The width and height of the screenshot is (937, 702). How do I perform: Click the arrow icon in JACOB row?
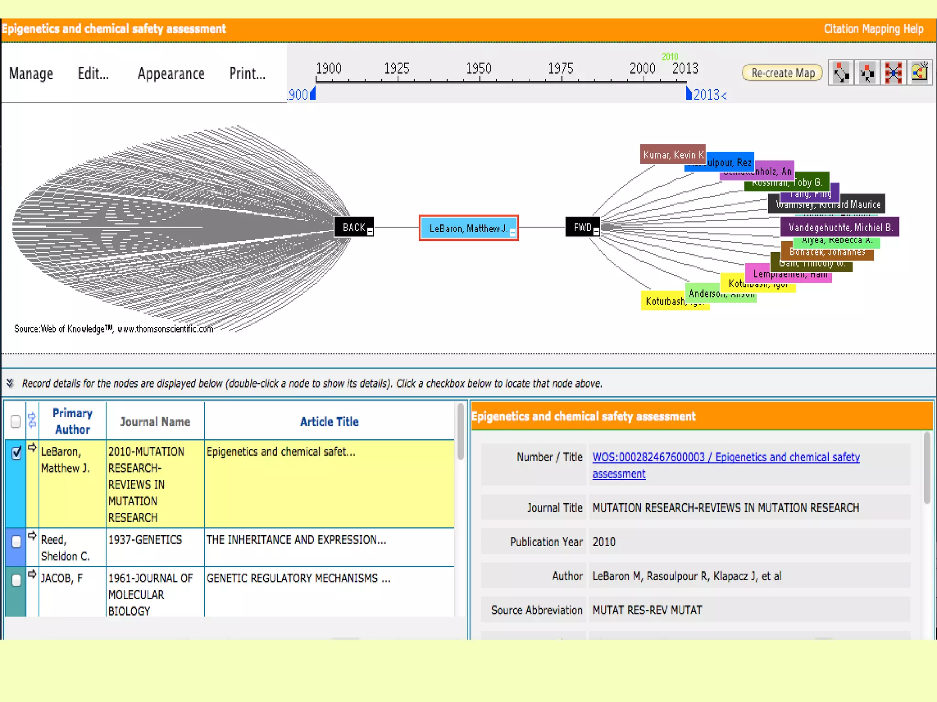point(32,574)
